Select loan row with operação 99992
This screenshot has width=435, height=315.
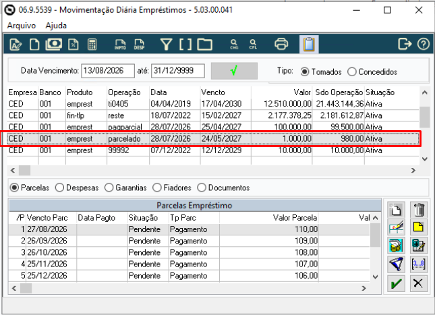[213, 150]
